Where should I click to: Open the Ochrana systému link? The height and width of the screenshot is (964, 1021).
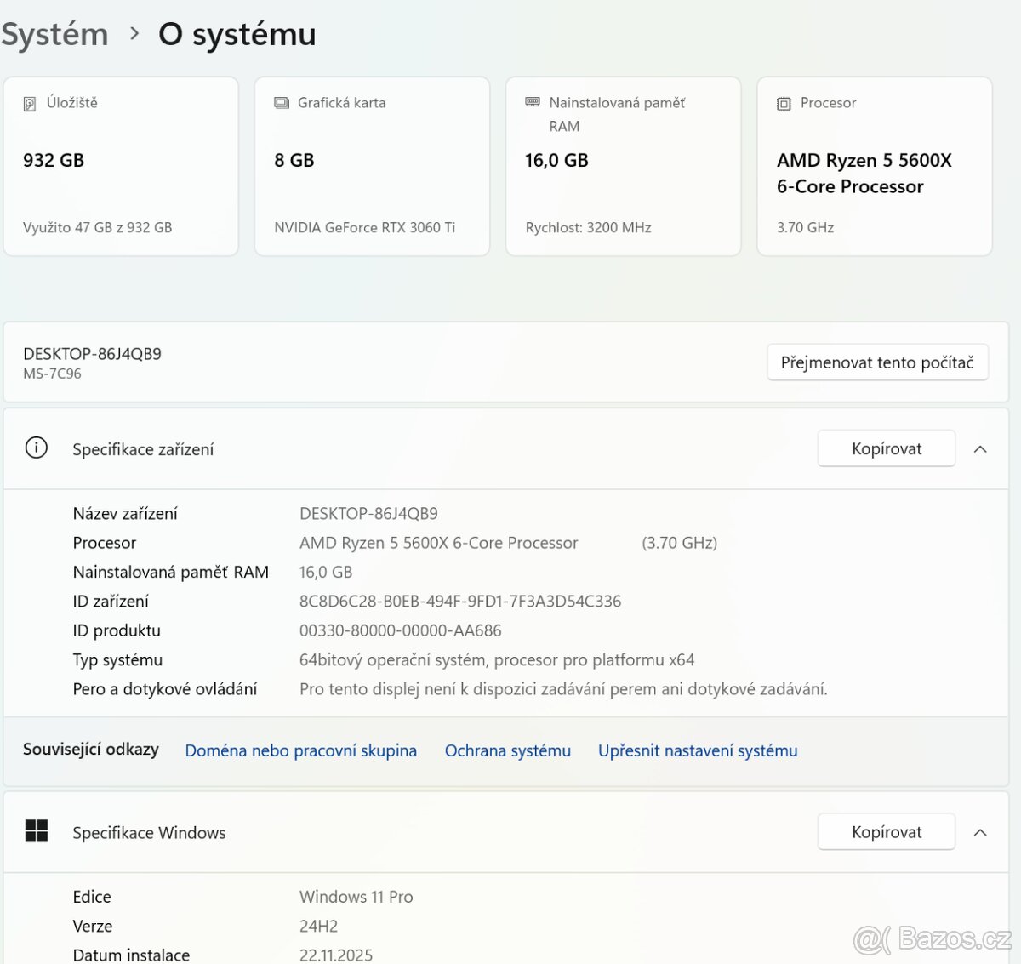[507, 750]
